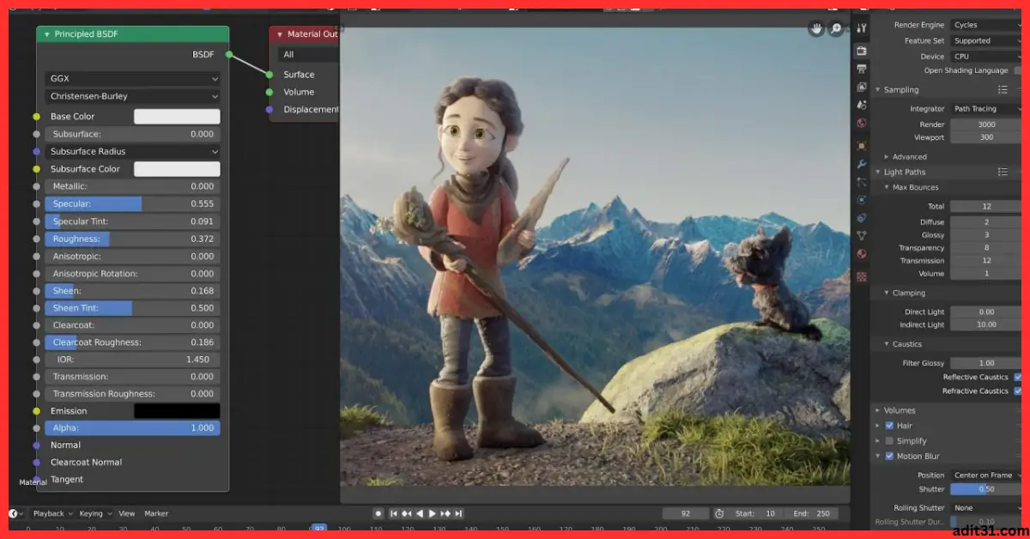Screen dimensions: 1030x539
Task: Open the Object properties tab icon
Action: 862,146
